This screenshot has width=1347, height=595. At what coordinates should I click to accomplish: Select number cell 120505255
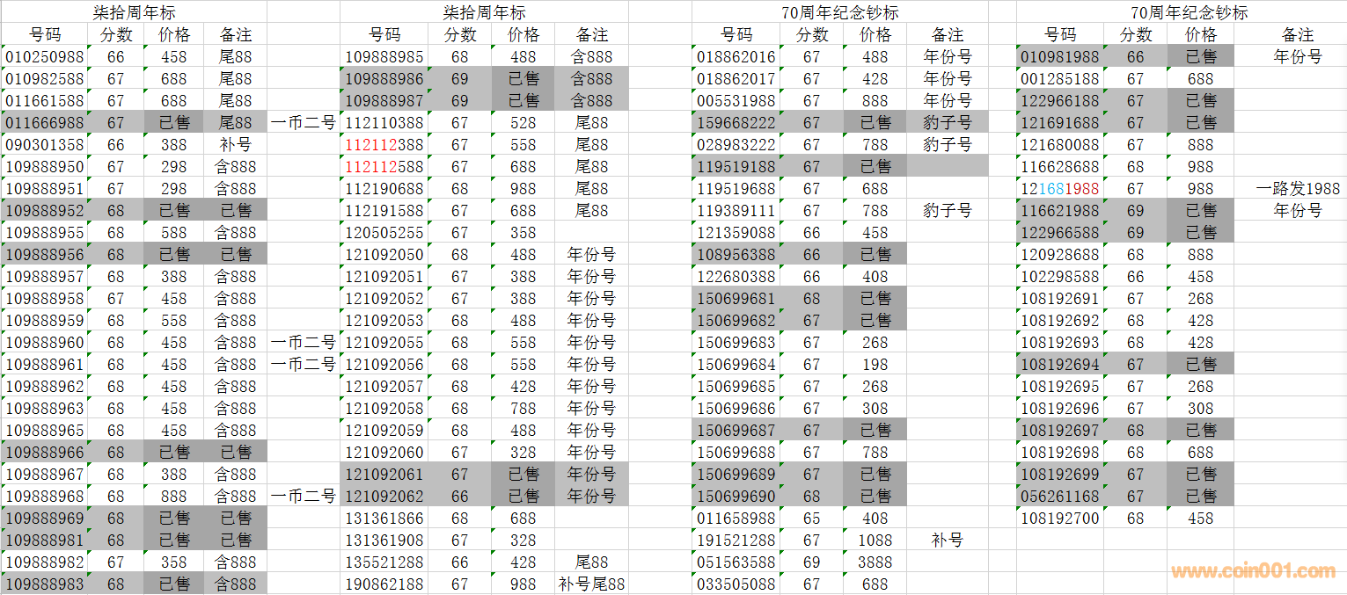(x=384, y=233)
